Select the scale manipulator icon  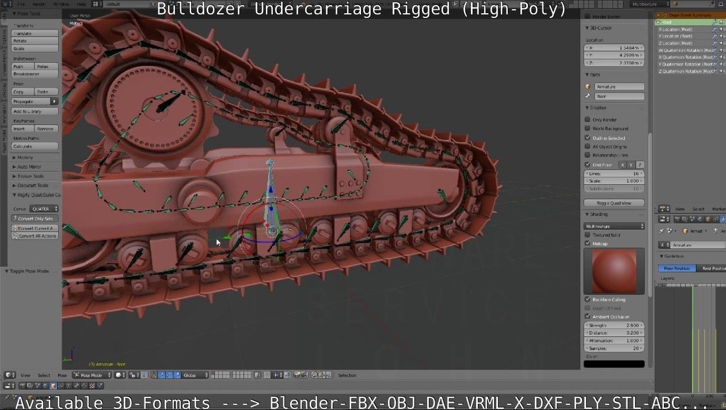pos(177,375)
